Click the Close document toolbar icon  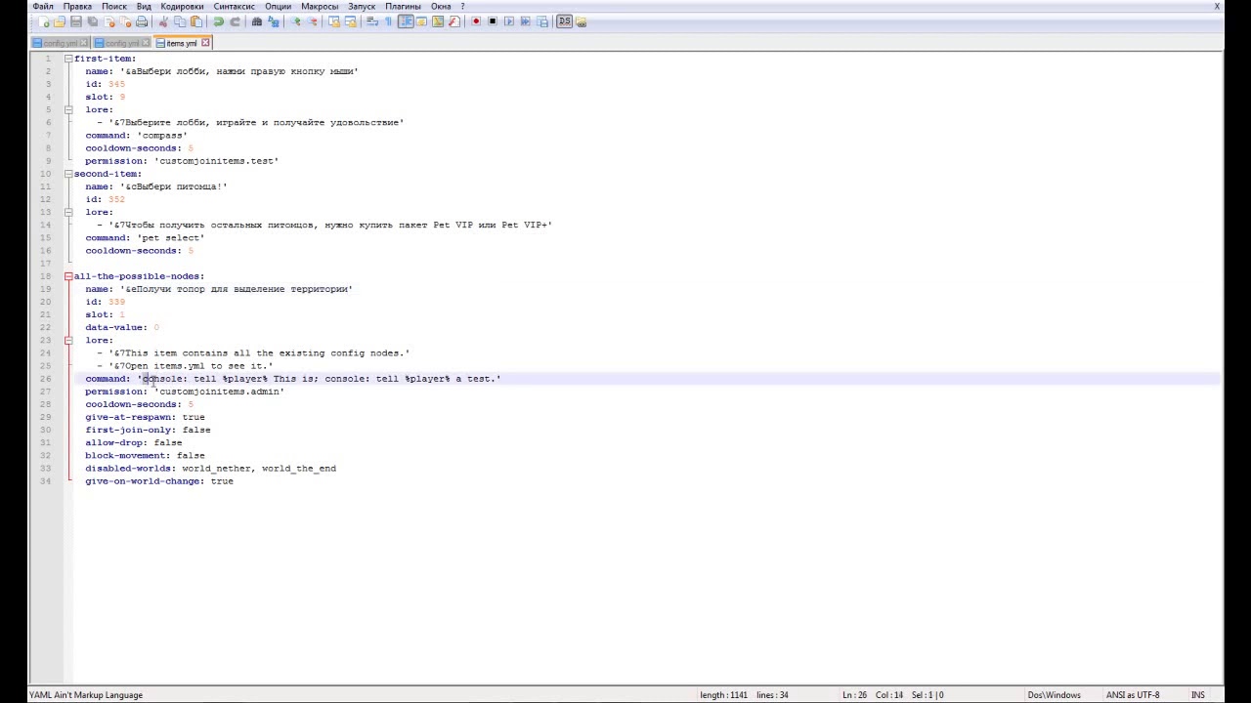point(109,21)
